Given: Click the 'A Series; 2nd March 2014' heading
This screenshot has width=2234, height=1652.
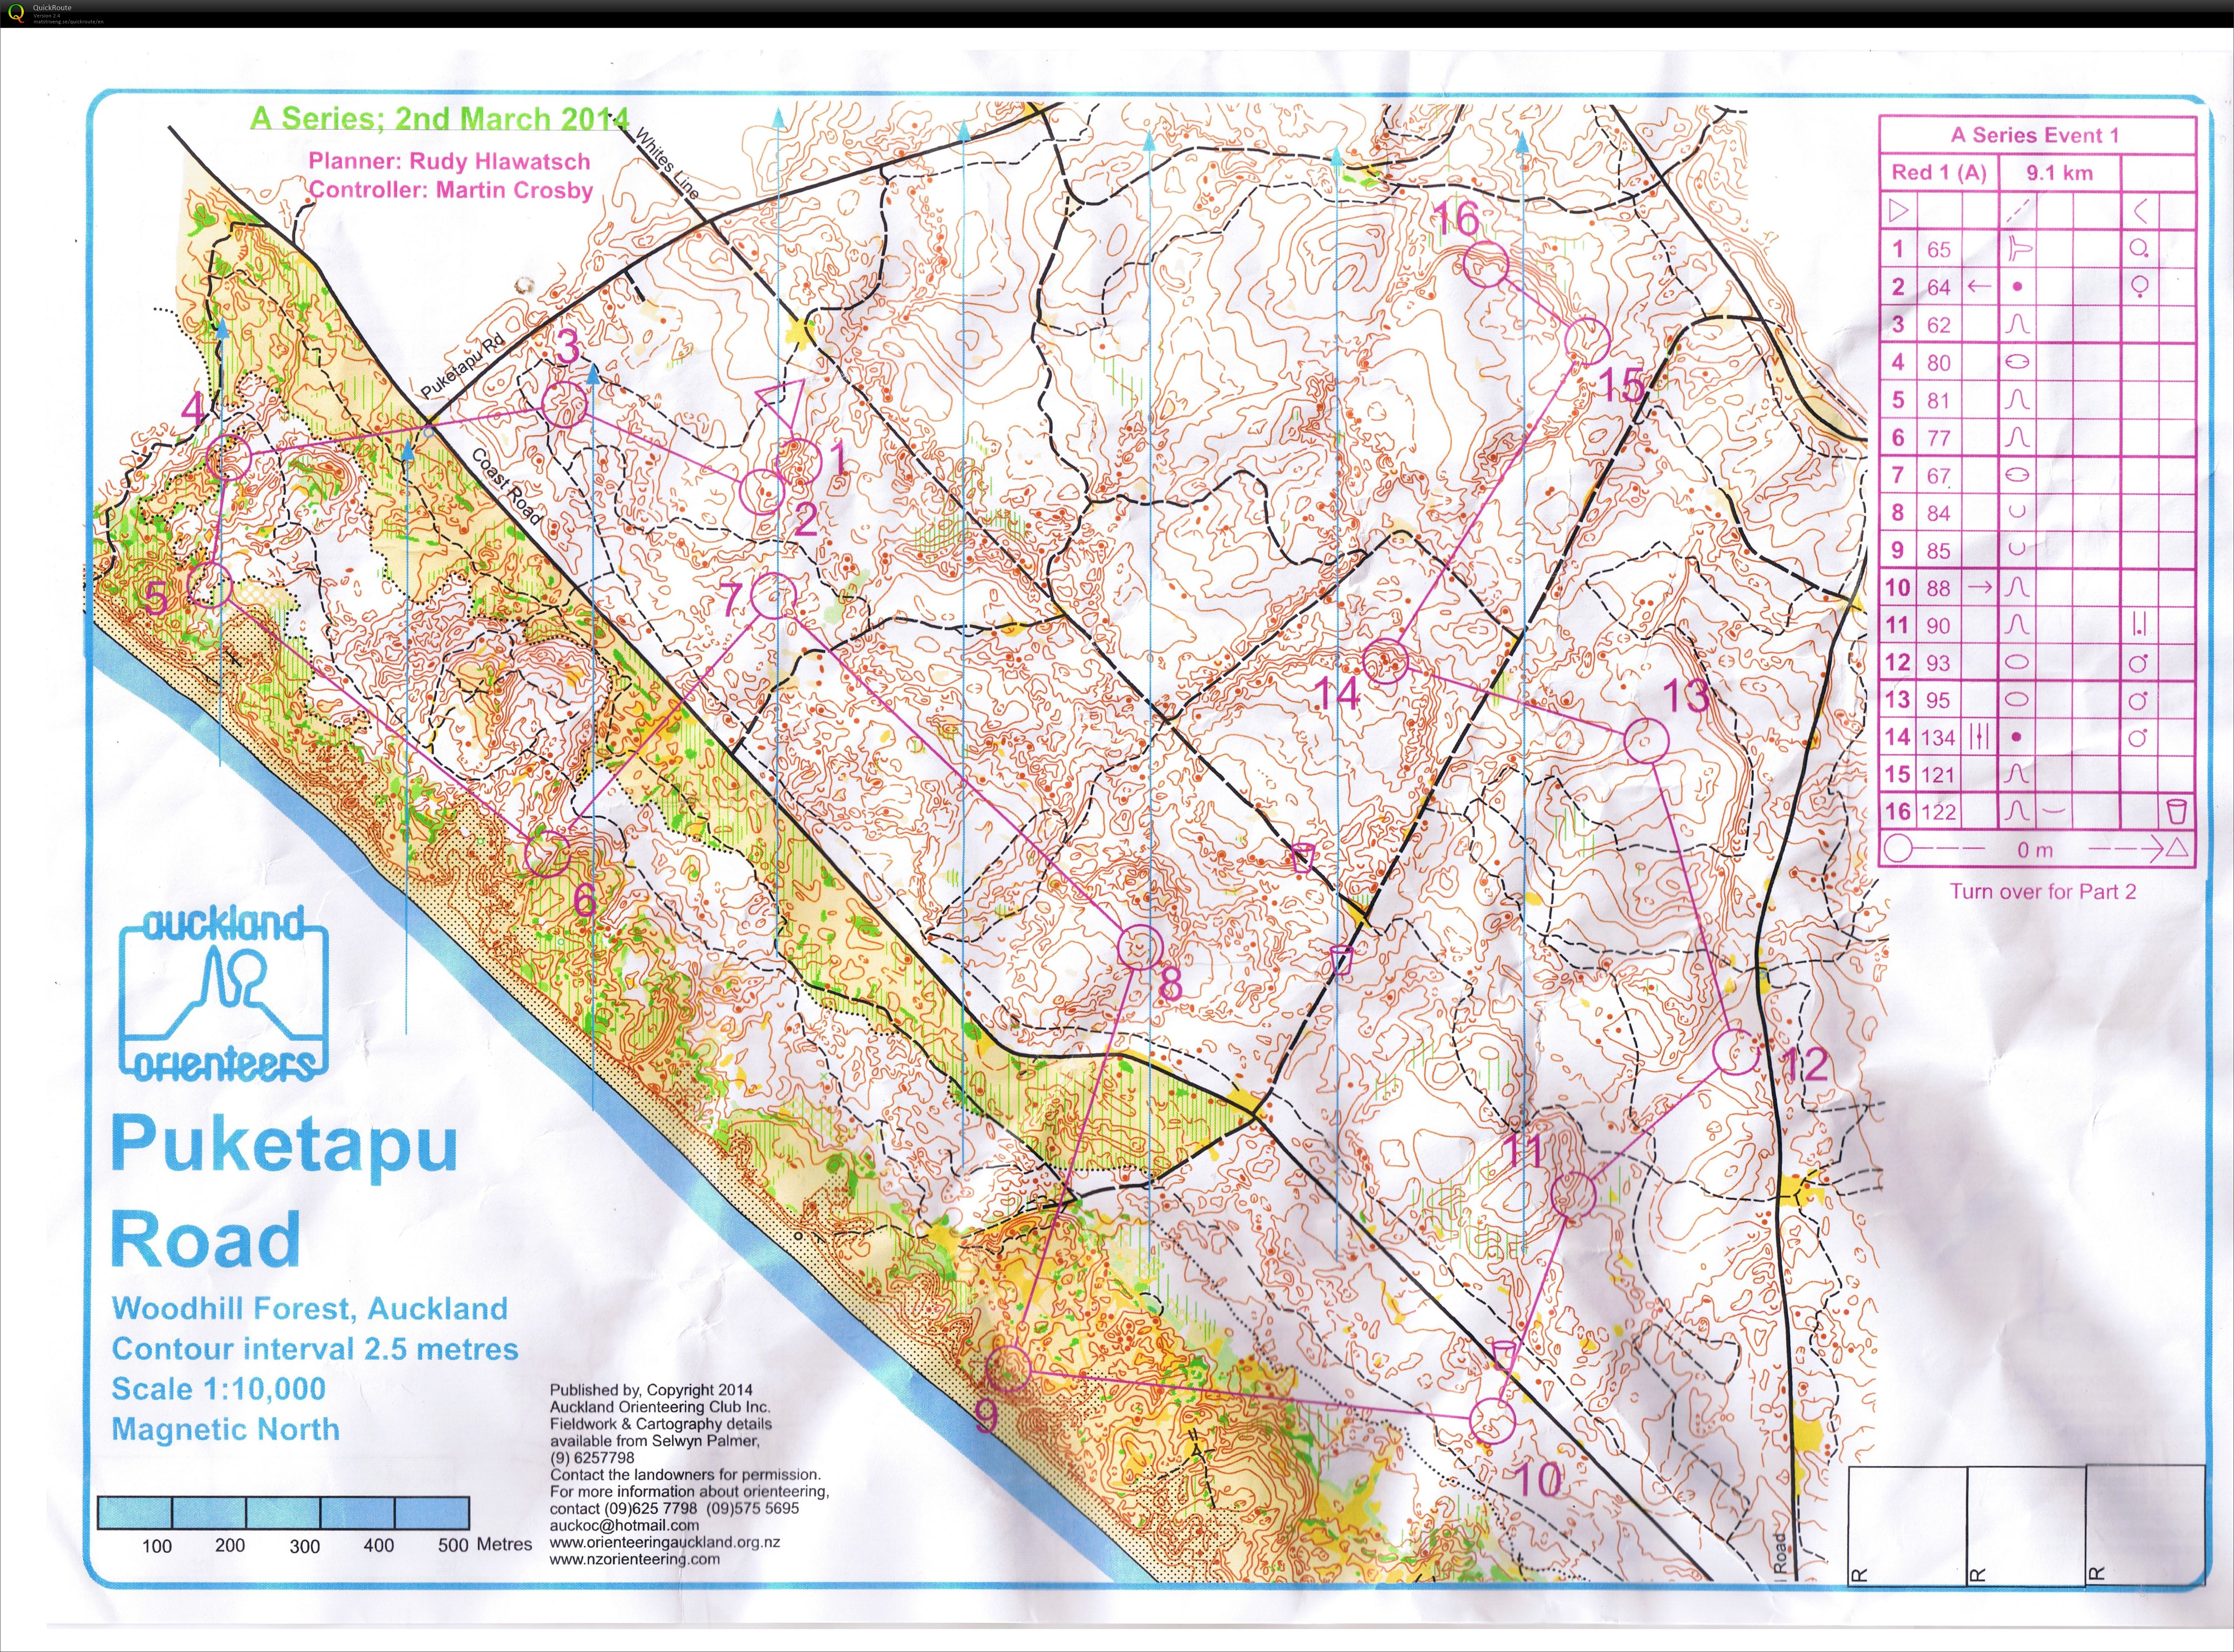Looking at the screenshot, I should pos(440,118).
